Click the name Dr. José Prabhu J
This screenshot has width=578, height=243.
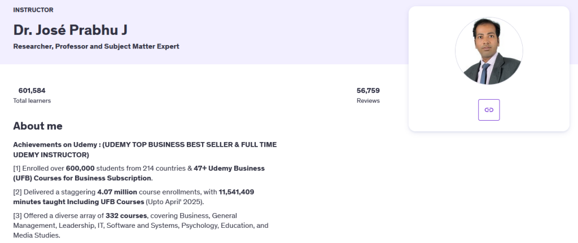71,30
